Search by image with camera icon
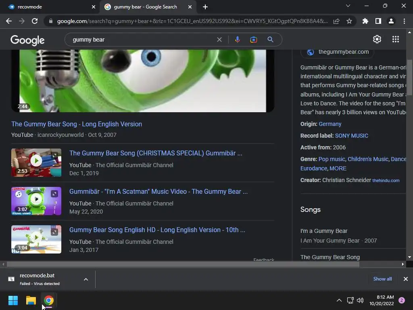 point(254,40)
